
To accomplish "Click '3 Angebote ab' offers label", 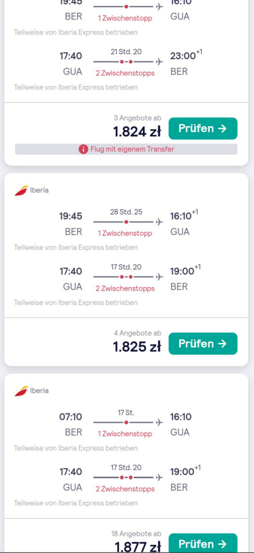I will (137, 118).
